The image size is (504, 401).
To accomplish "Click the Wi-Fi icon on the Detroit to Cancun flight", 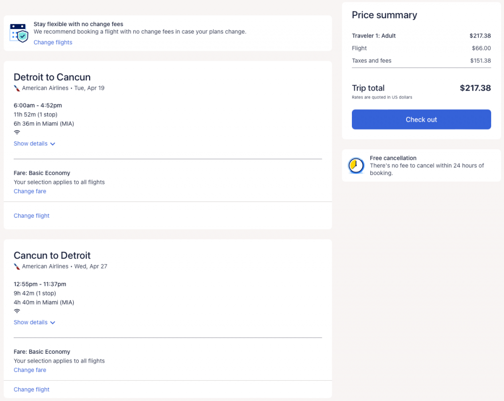I will [17, 133].
